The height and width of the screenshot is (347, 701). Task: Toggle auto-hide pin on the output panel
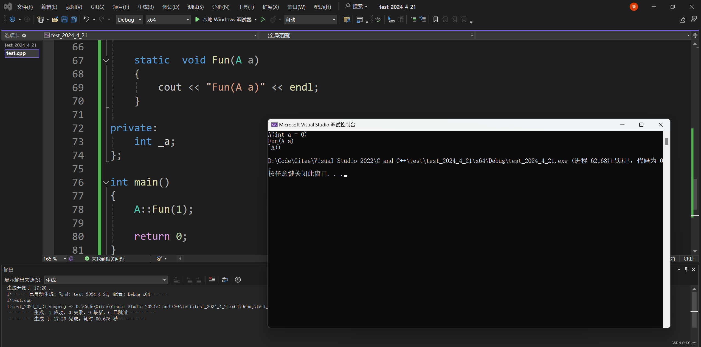[x=686, y=270]
